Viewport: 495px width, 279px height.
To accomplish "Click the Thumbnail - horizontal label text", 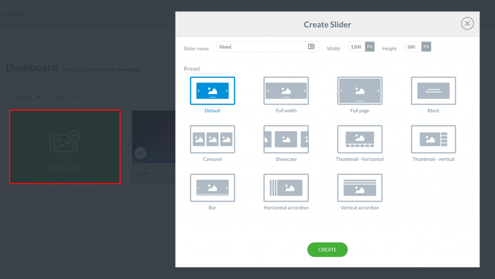I will click(360, 159).
